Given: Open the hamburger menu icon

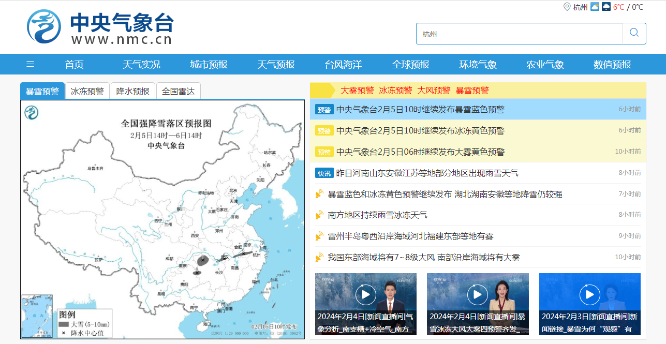Looking at the screenshot, I should point(31,64).
